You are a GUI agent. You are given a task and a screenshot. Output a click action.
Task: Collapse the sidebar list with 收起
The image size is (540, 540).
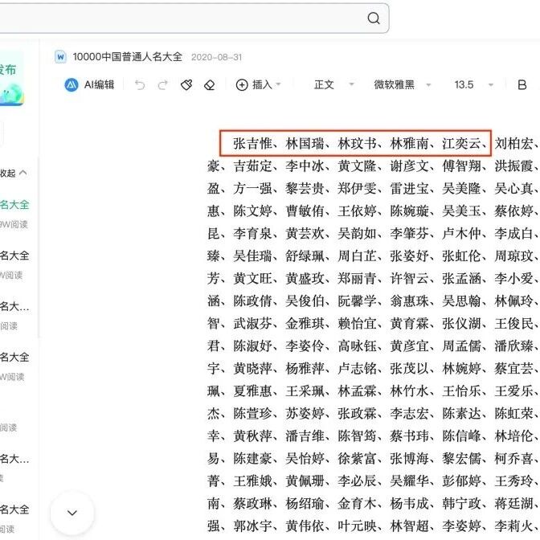pos(14,173)
